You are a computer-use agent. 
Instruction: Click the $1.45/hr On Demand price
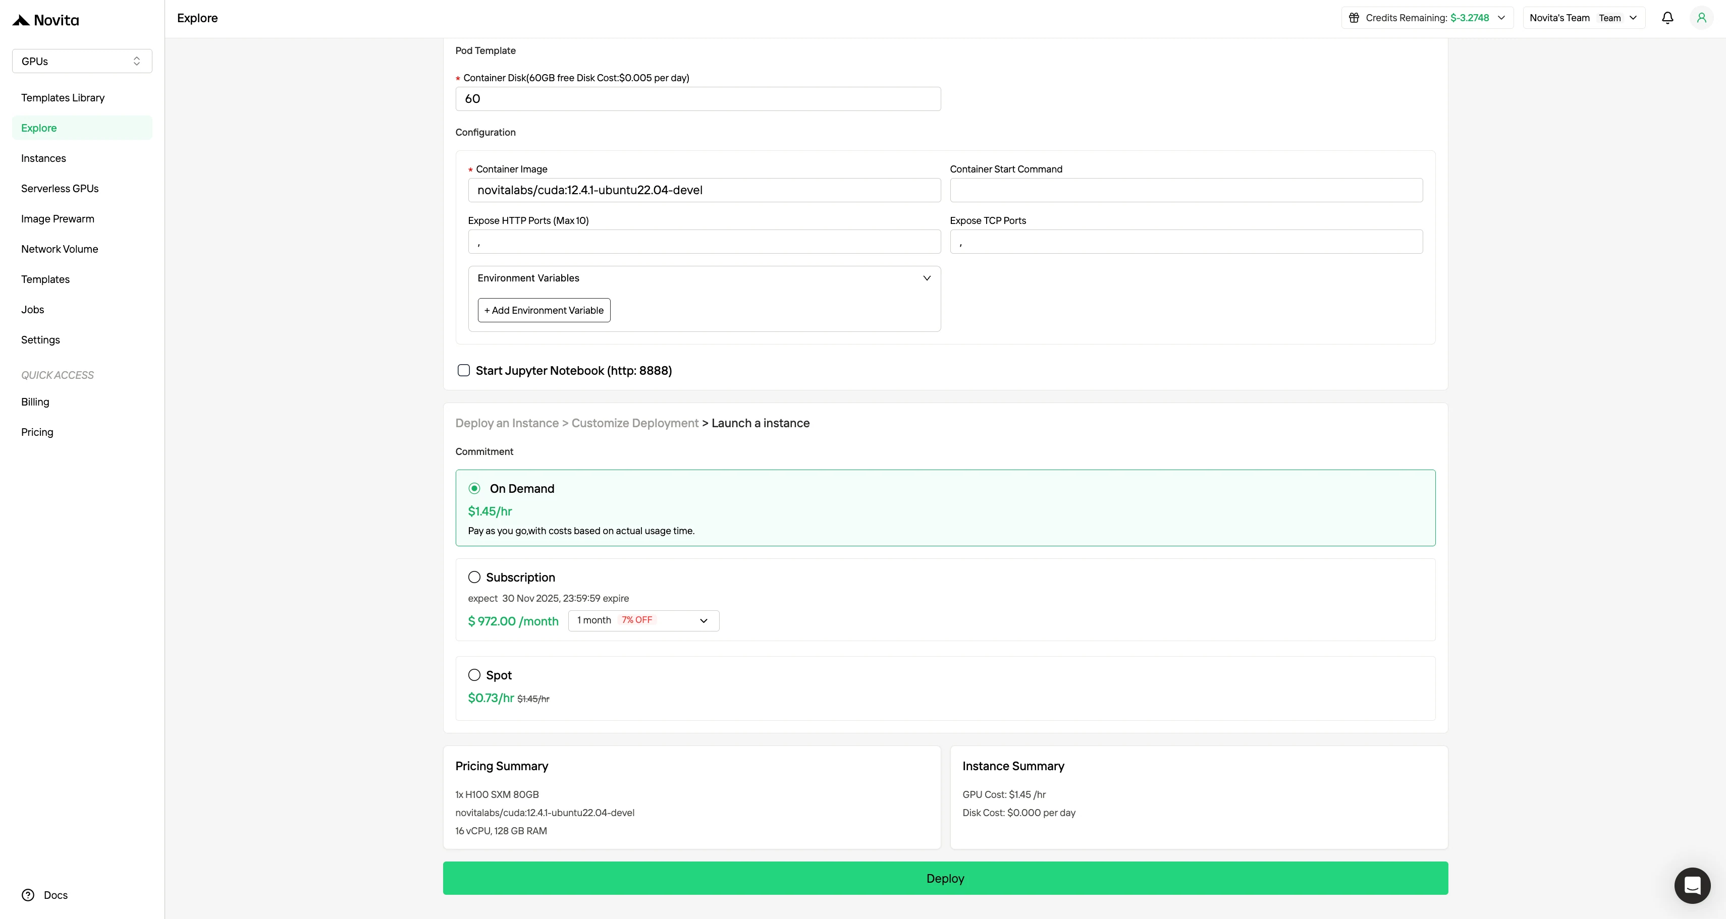(x=490, y=511)
